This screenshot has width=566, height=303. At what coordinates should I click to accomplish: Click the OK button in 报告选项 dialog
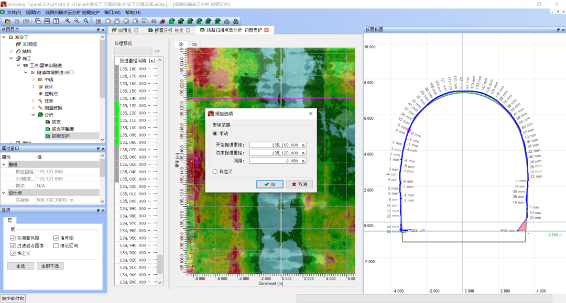[269, 184]
